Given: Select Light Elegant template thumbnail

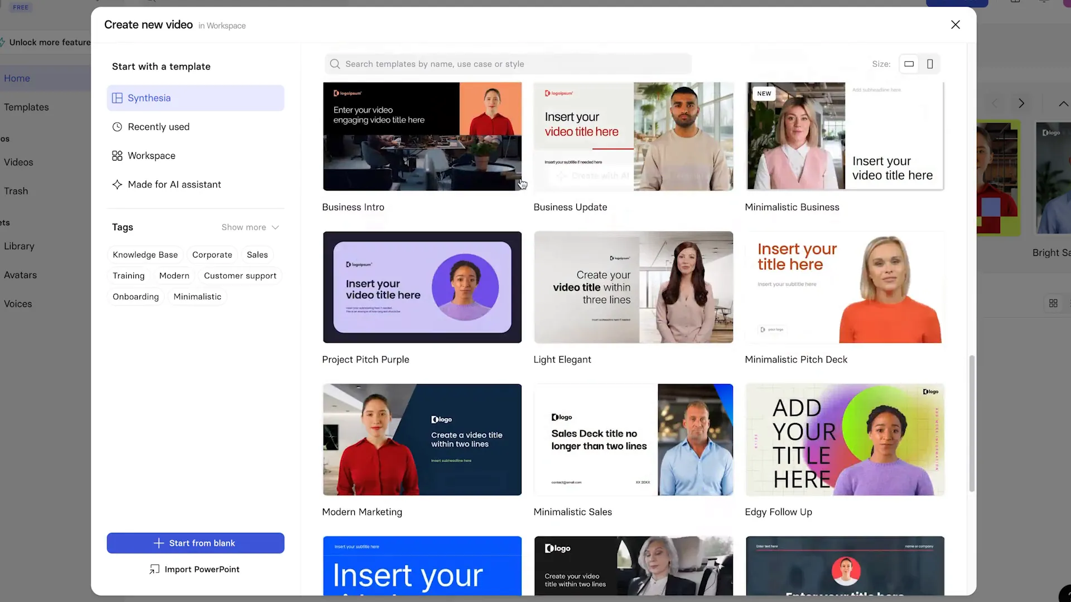Looking at the screenshot, I should [634, 287].
